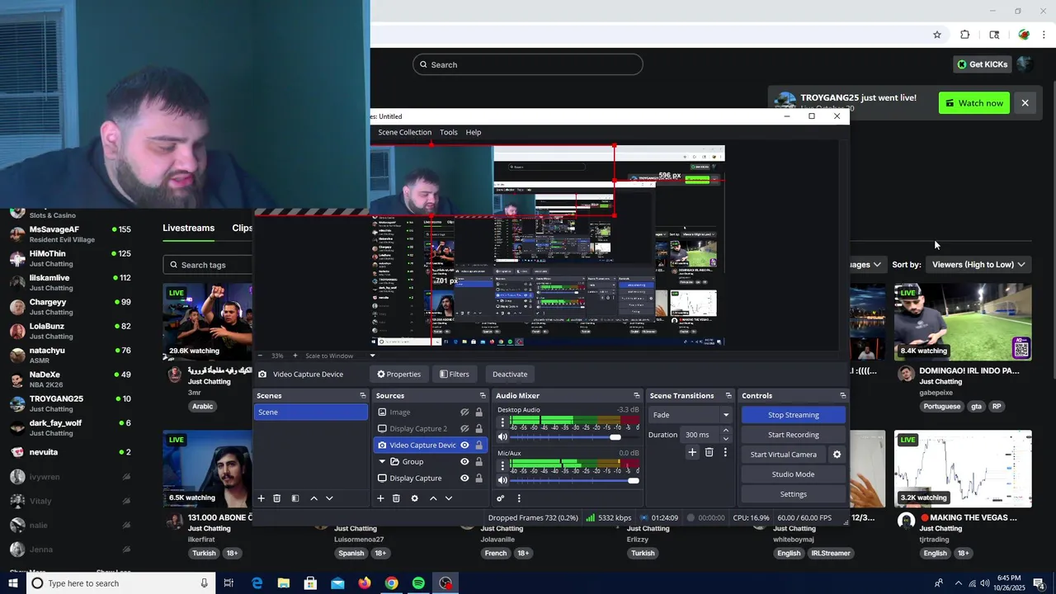Open OBS Settings button

[x=793, y=494]
